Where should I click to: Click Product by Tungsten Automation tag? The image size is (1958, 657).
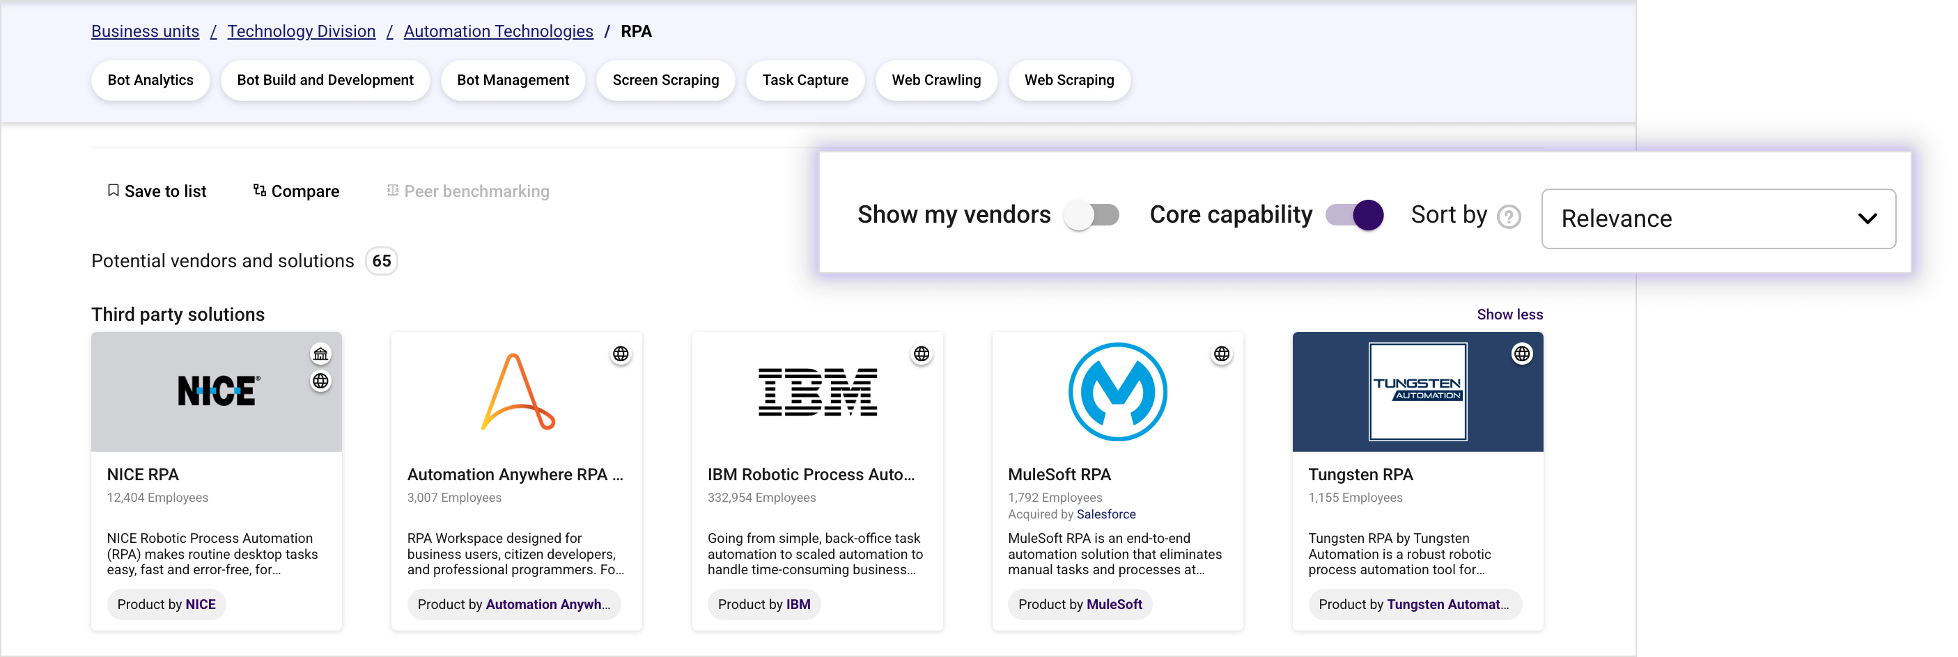tap(1415, 605)
